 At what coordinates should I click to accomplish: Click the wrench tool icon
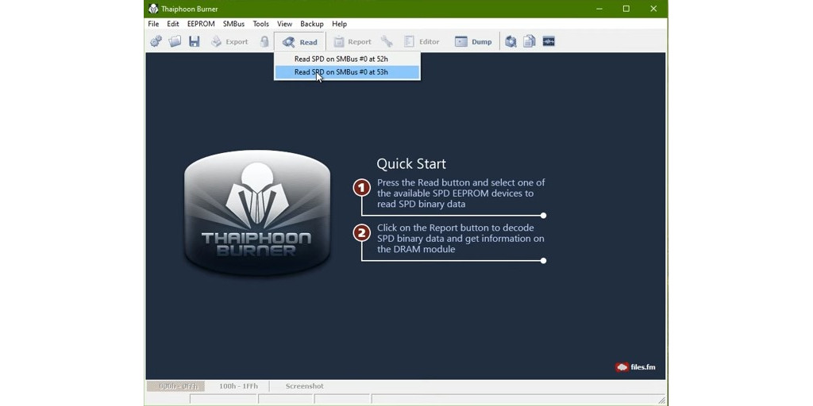[387, 41]
